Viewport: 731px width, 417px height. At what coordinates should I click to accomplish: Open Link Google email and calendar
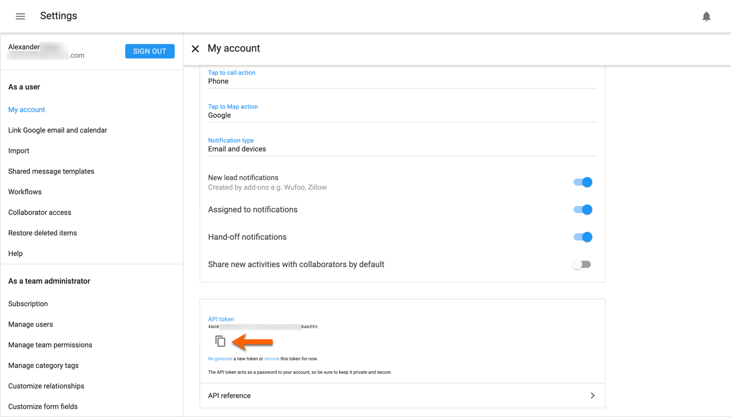point(58,131)
